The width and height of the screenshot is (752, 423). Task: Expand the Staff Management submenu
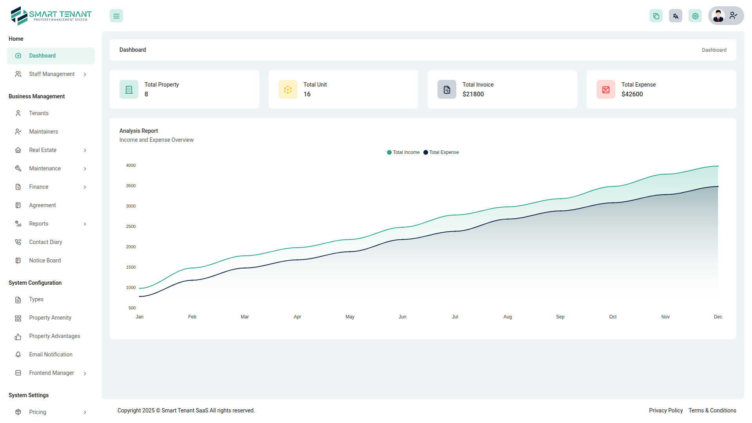[x=85, y=74]
